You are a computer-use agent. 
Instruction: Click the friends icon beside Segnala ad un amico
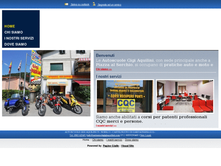coord(94,4)
